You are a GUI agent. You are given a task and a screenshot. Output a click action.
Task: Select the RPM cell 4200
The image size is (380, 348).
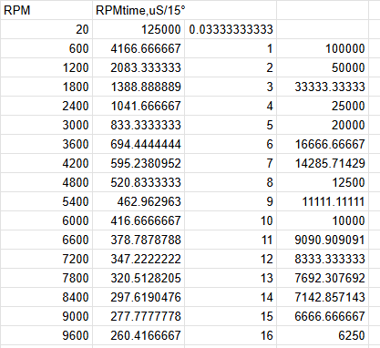(x=46, y=163)
